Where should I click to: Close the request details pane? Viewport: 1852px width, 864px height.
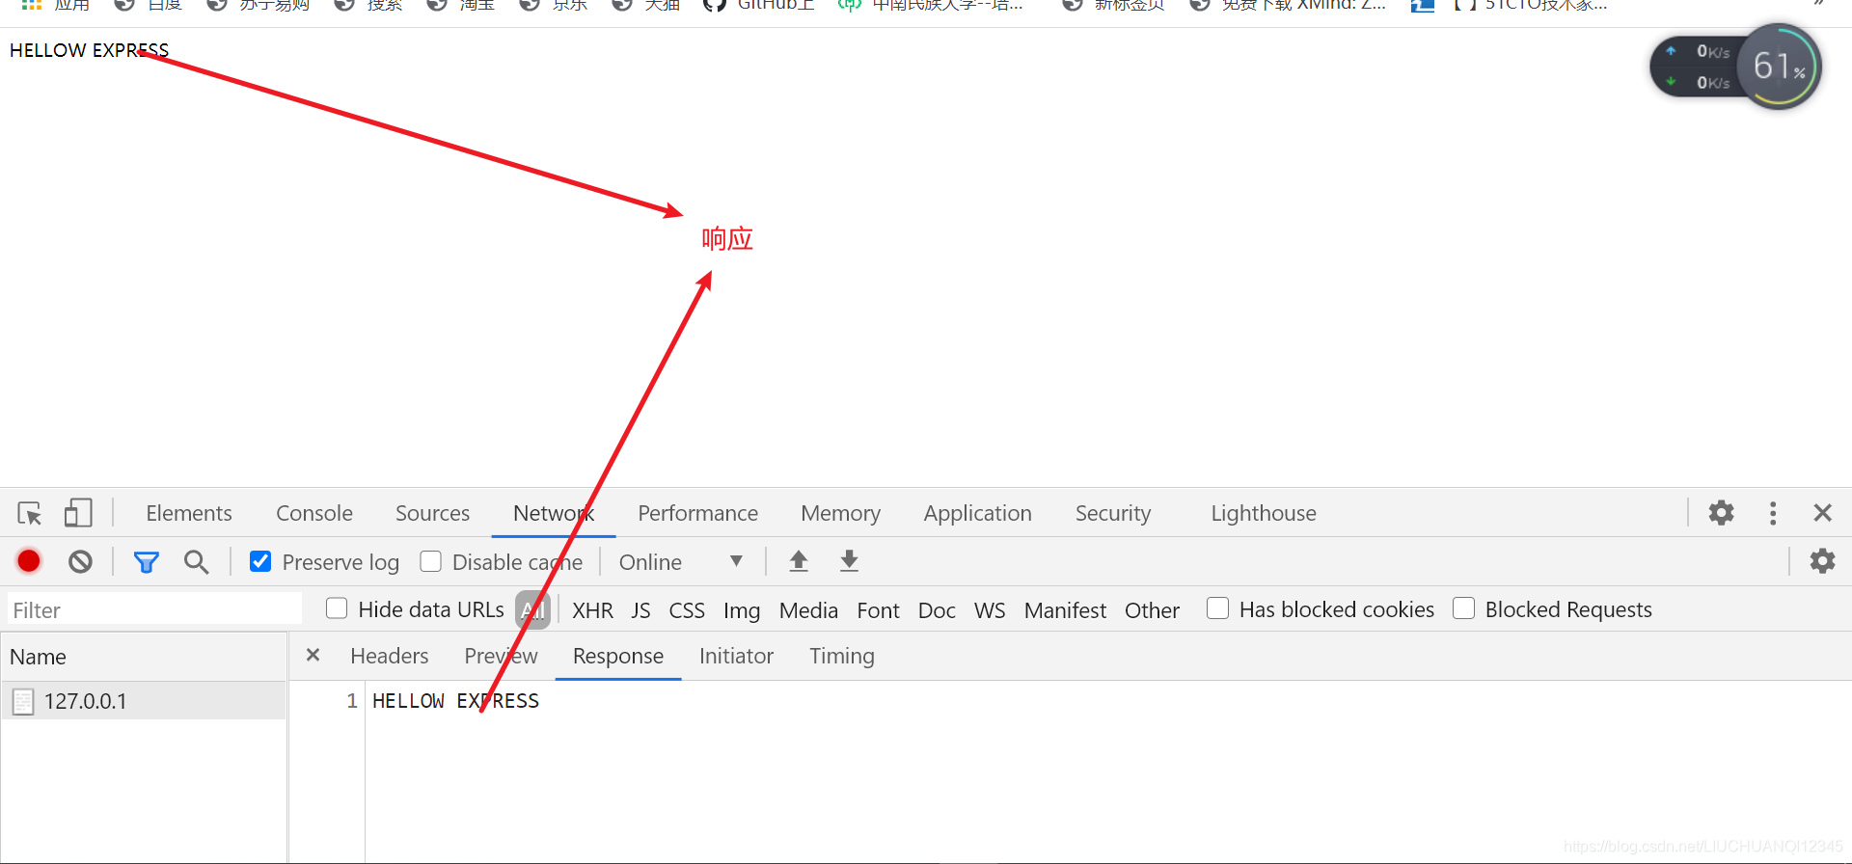(313, 656)
